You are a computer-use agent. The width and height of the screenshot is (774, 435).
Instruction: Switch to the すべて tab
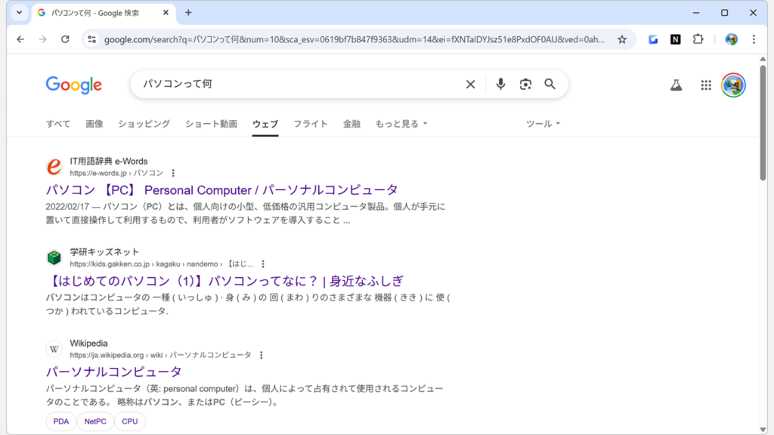pos(58,124)
